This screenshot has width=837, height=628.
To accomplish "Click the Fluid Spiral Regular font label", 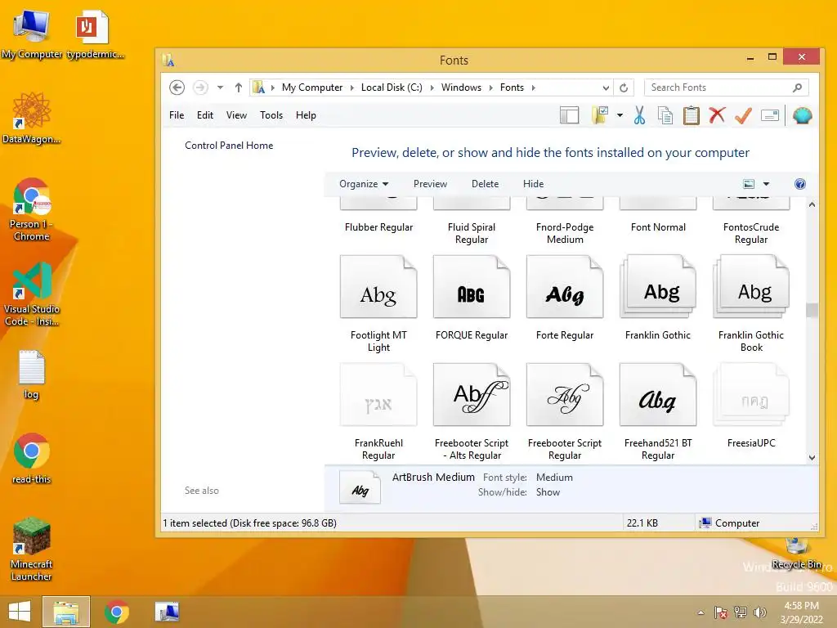I will coord(472,233).
